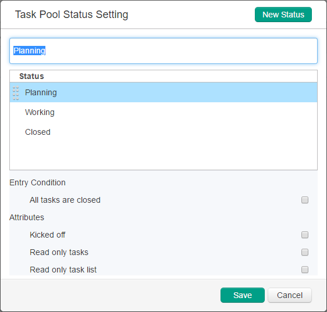The width and height of the screenshot is (327, 312).
Task: Select the Closed status row
Action: pos(163,132)
